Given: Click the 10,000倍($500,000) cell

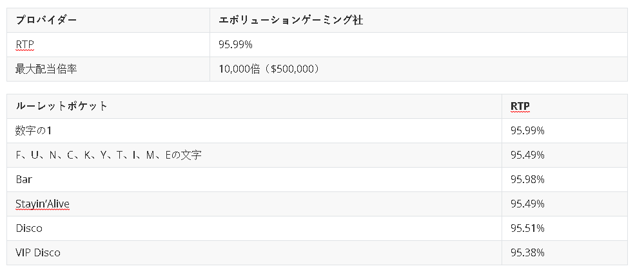Looking at the screenshot, I should pos(419,69).
